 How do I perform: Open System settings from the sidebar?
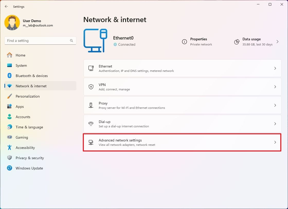click(10, 65)
